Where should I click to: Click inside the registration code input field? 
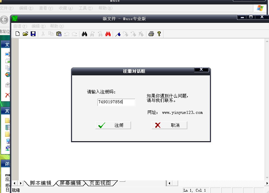tap(116, 102)
